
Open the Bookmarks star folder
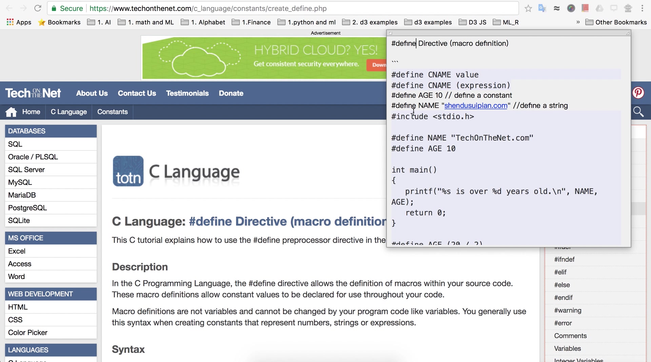(59, 22)
